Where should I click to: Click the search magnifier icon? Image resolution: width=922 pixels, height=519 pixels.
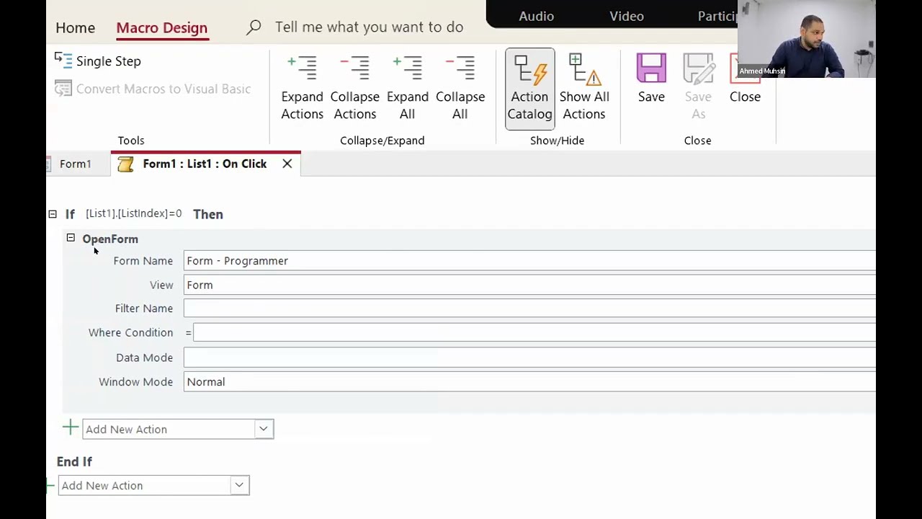[254, 27]
